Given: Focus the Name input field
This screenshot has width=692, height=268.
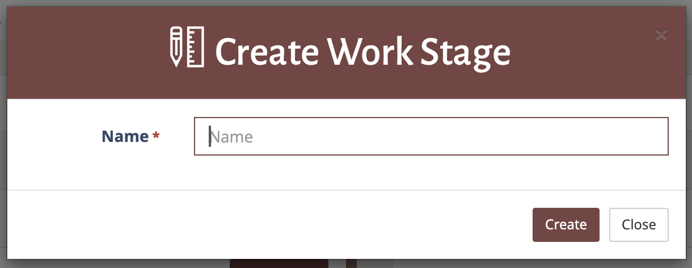Looking at the screenshot, I should [x=431, y=136].
